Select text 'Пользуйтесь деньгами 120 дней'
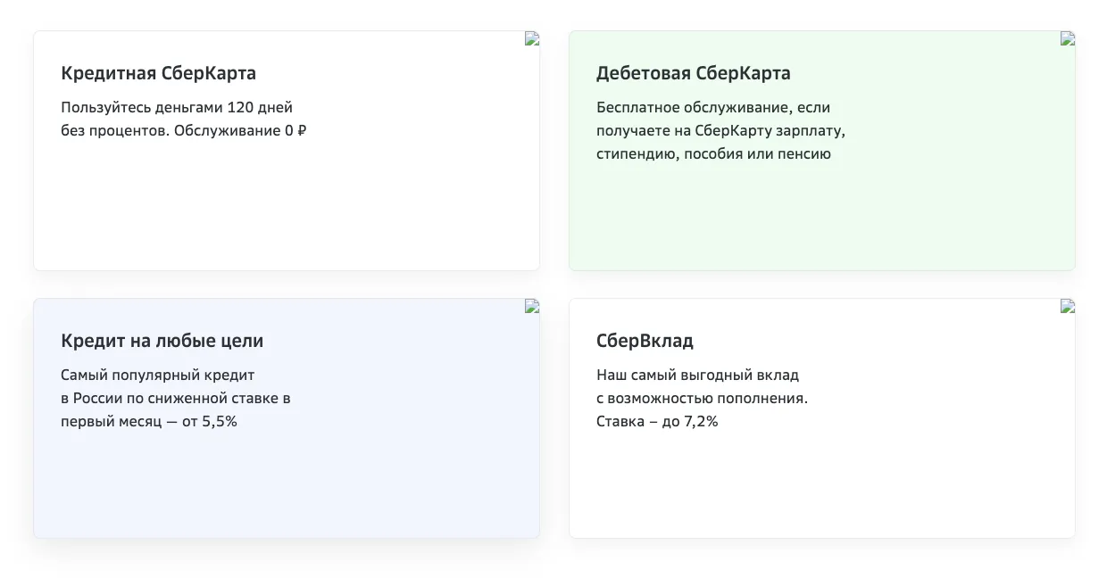1107x578 pixels. [177, 108]
